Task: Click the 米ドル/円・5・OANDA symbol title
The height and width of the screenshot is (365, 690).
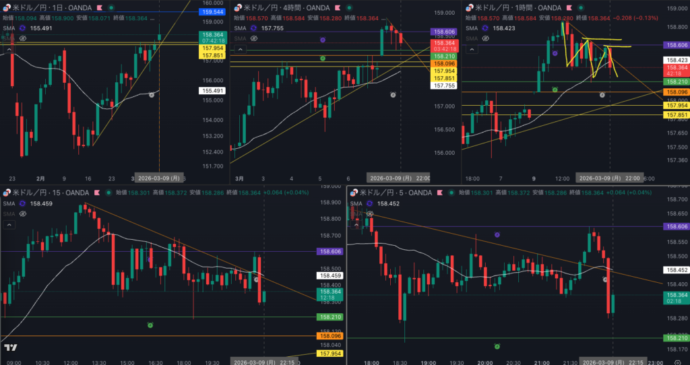Action: 396,193
